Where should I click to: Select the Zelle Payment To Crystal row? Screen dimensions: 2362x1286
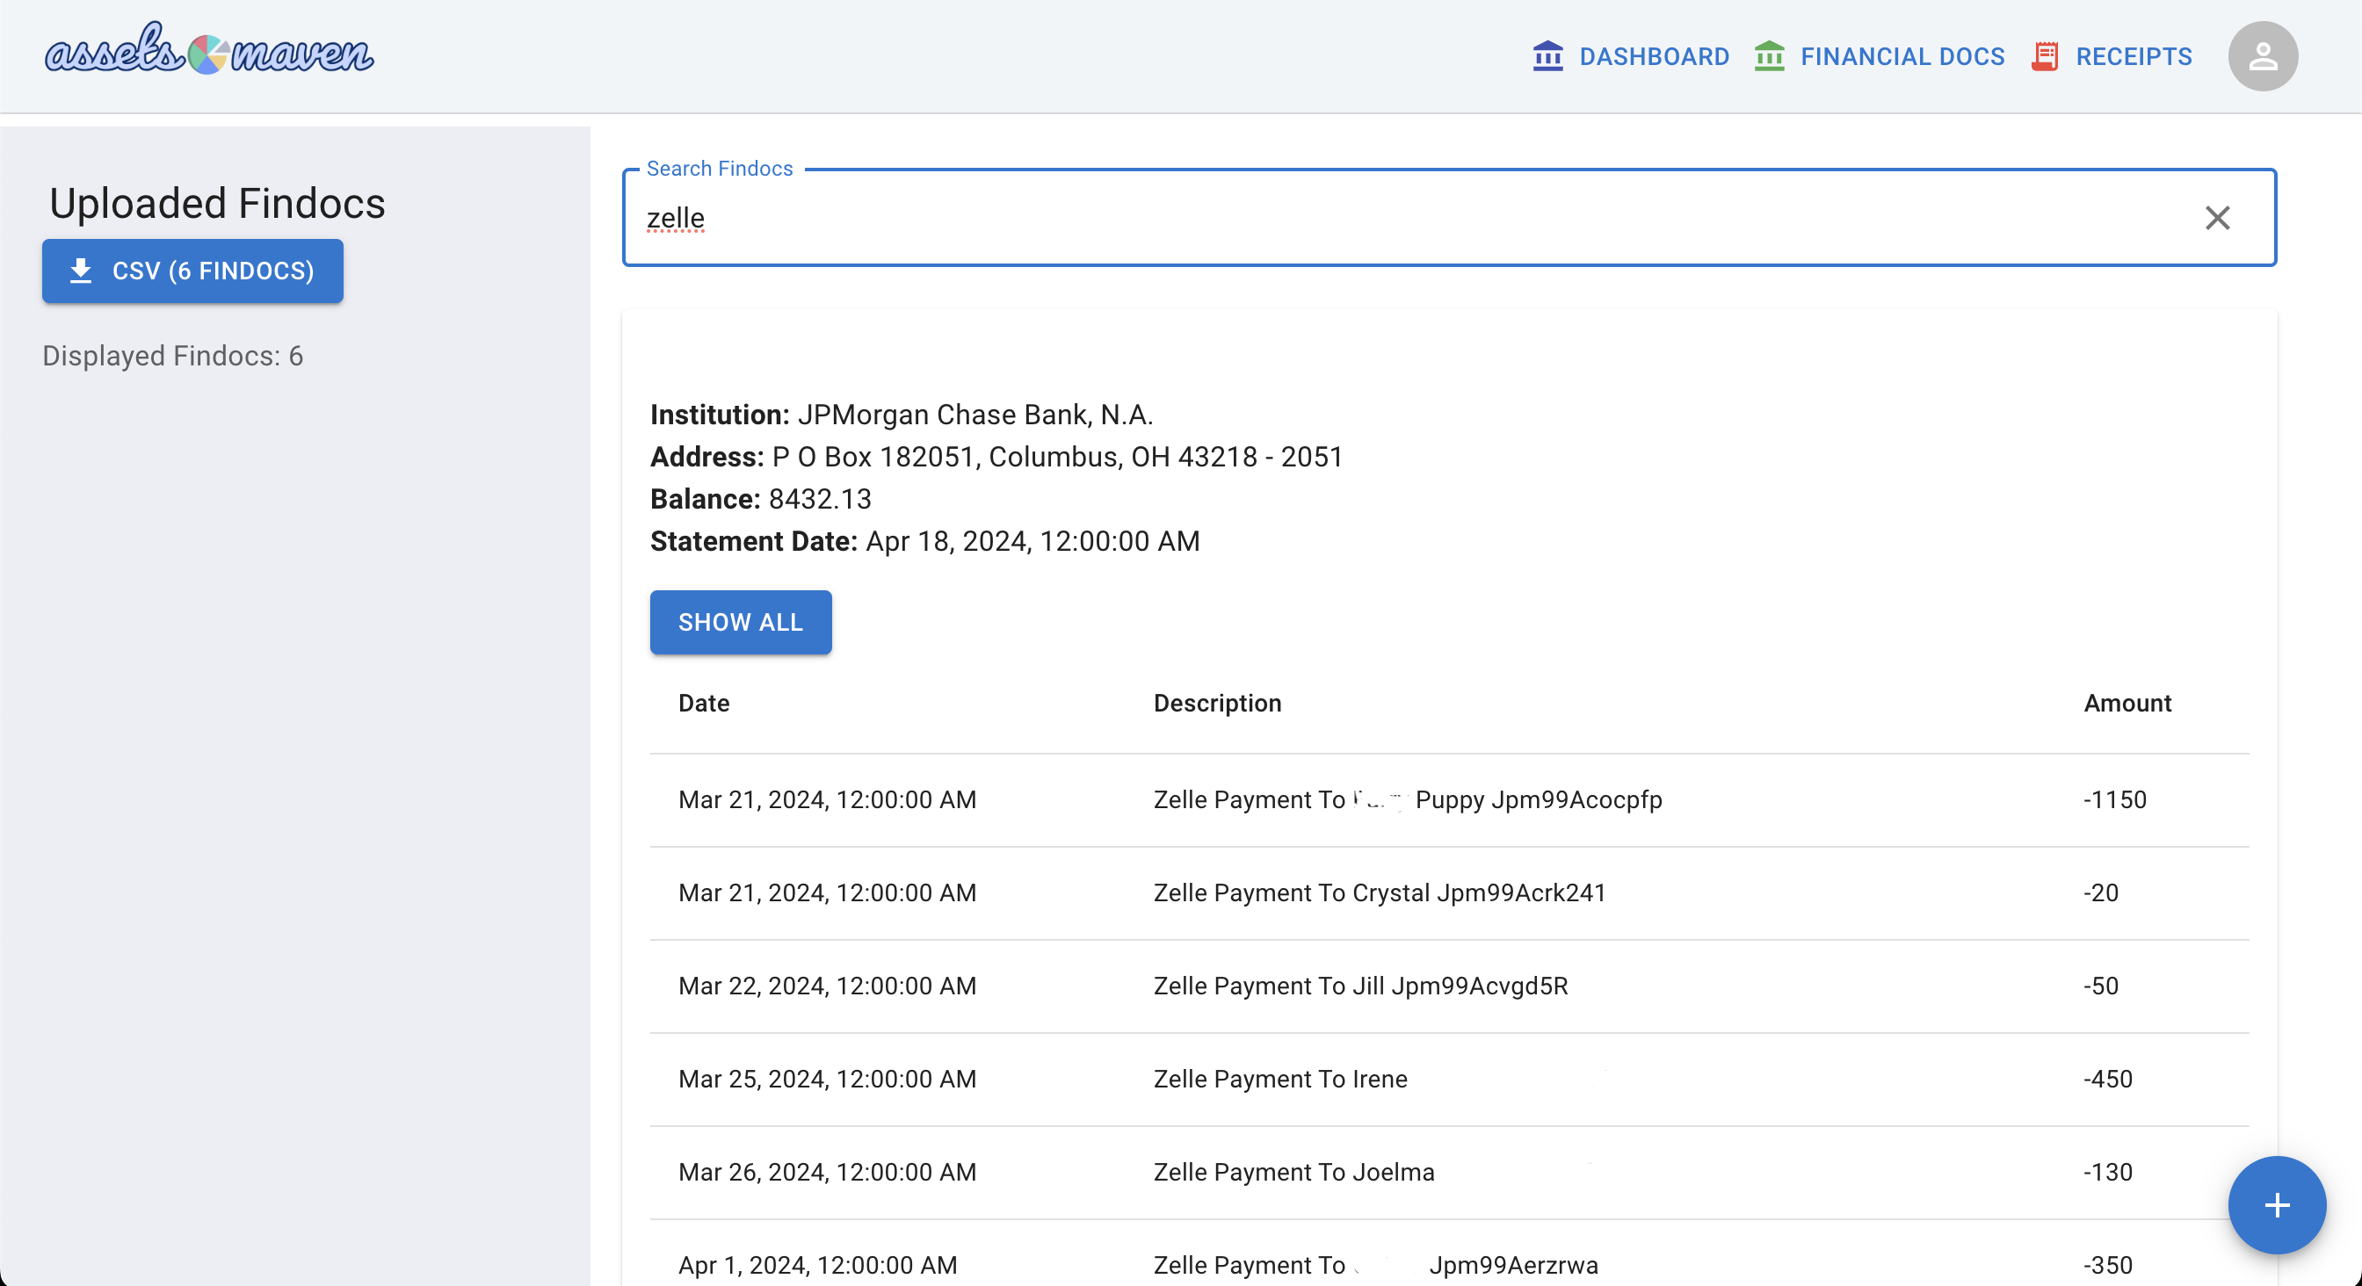[1378, 892]
